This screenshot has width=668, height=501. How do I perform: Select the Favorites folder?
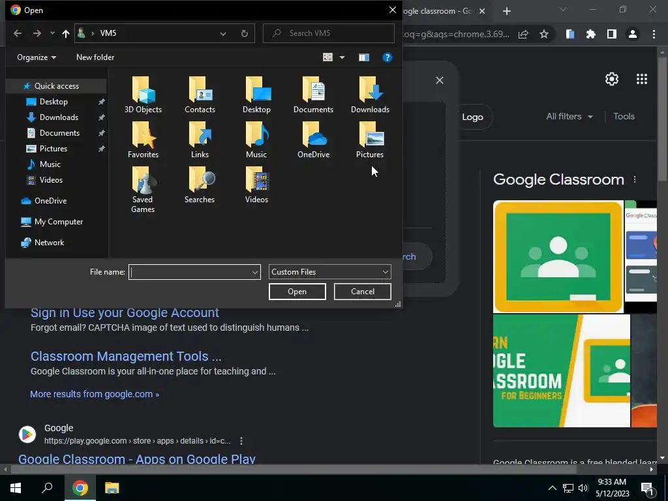tap(143, 140)
